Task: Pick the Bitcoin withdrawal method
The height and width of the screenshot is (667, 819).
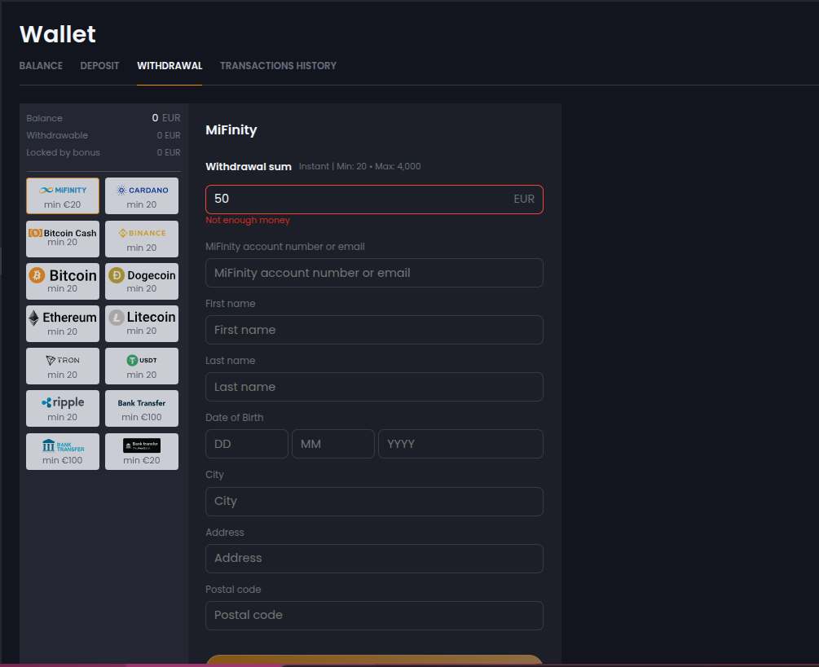Action: [x=63, y=281]
